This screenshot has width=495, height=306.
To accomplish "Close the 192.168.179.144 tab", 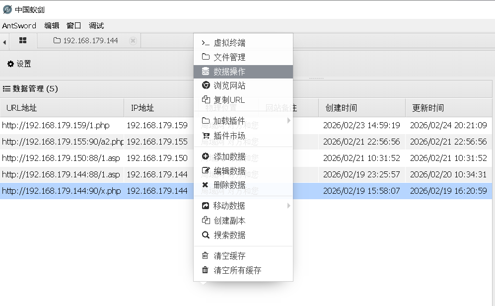I will (133, 41).
